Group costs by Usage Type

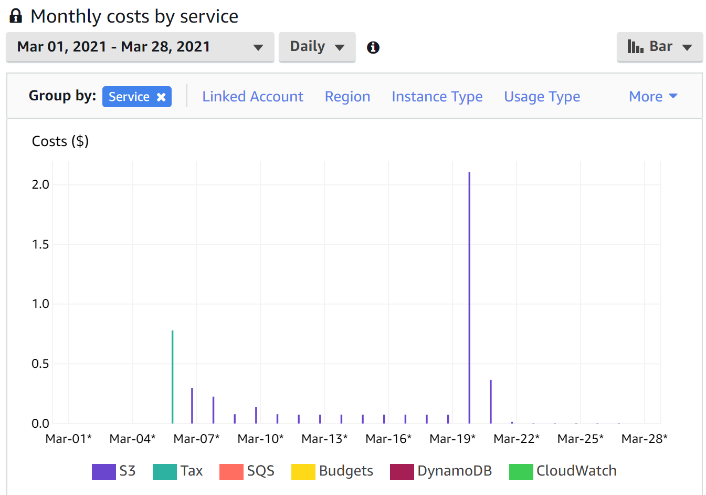click(542, 97)
